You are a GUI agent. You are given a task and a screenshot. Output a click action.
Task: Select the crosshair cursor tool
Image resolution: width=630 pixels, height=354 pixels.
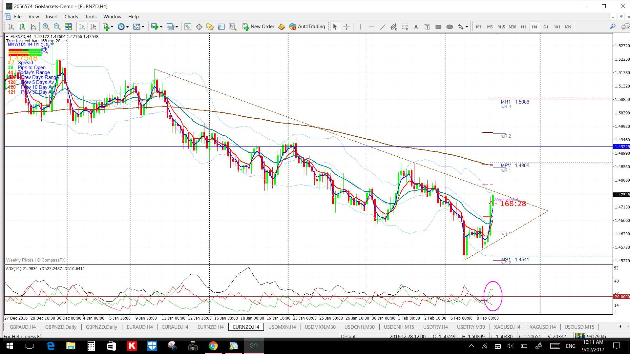point(346,27)
